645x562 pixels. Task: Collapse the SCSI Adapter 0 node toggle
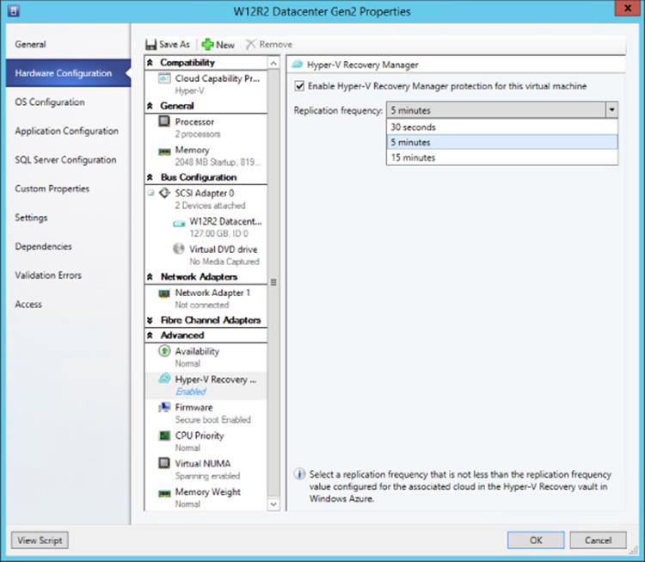tap(150, 193)
